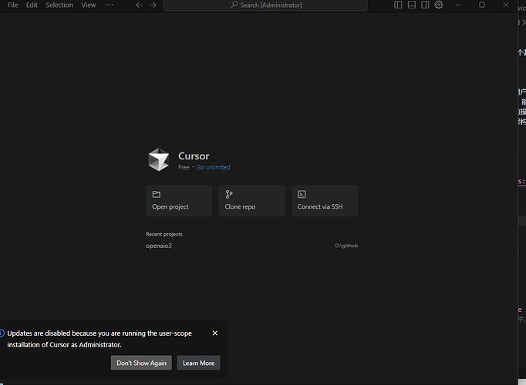526x385 pixels.
Task: Click the Open project card
Action: coord(179,200)
